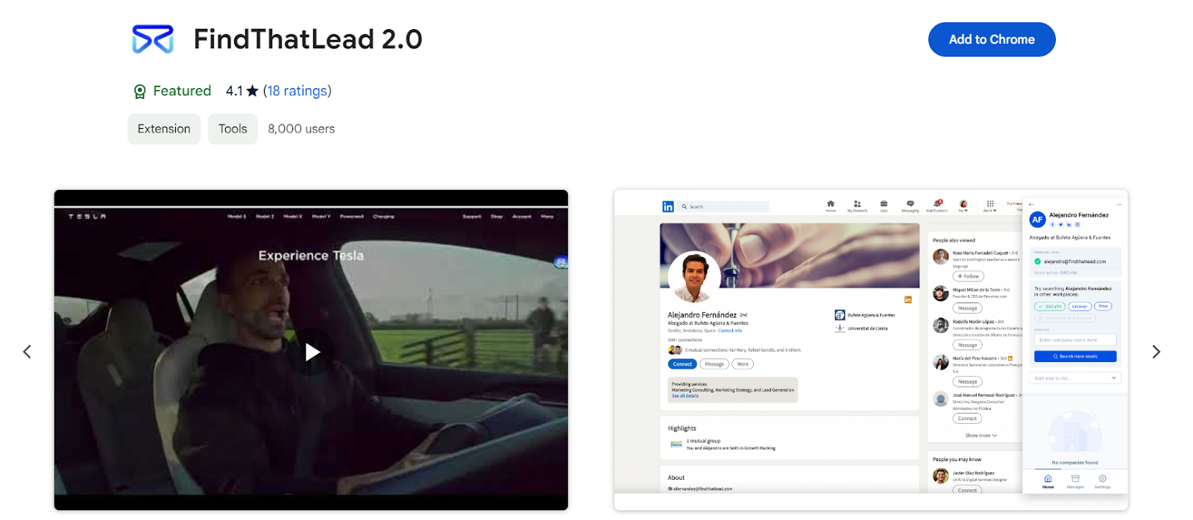Click the Add to Chrome button
This screenshot has height=520, width=1193.
click(x=991, y=39)
